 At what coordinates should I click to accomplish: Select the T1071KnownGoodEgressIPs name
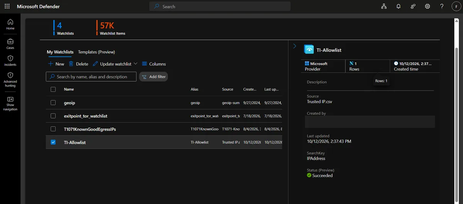(x=90, y=129)
